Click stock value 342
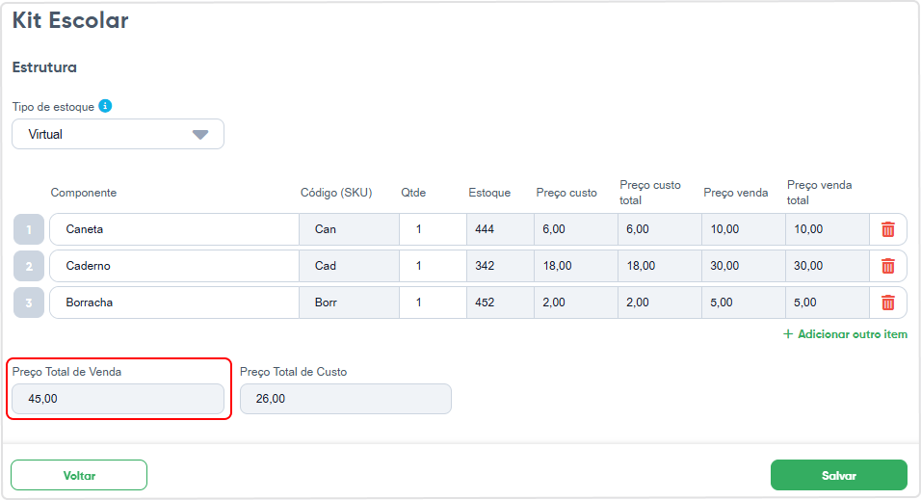 pos(500,266)
